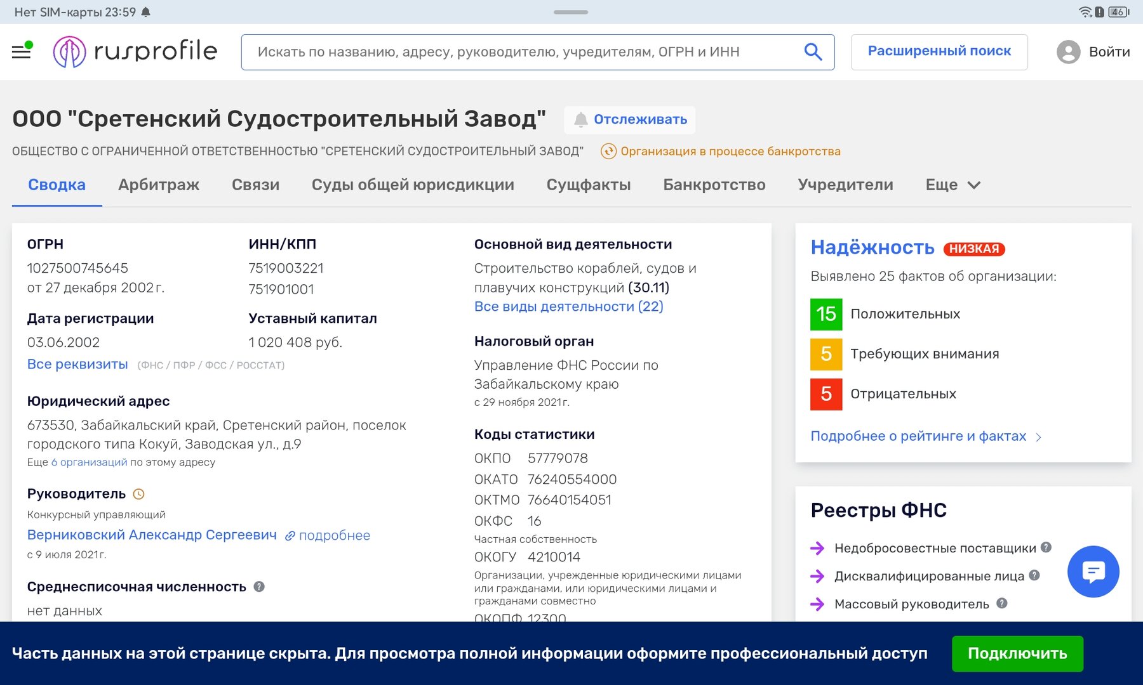
Task: Open the rusprofile logo homepage
Action: (x=135, y=51)
